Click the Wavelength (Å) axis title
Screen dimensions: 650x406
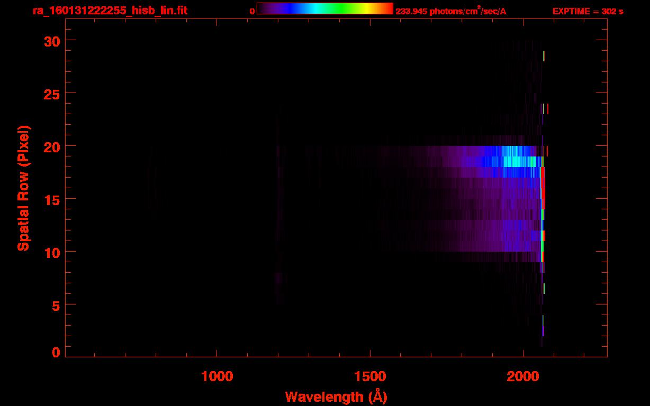click(x=336, y=396)
